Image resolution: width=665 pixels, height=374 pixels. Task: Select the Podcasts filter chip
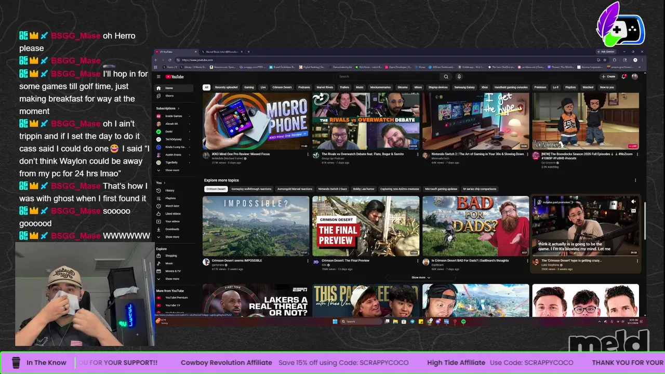(304, 87)
